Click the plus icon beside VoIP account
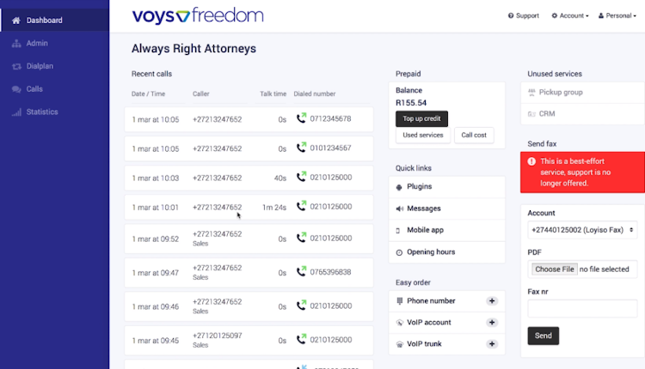Image resolution: width=645 pixels, height=369 pixels. 492,323
